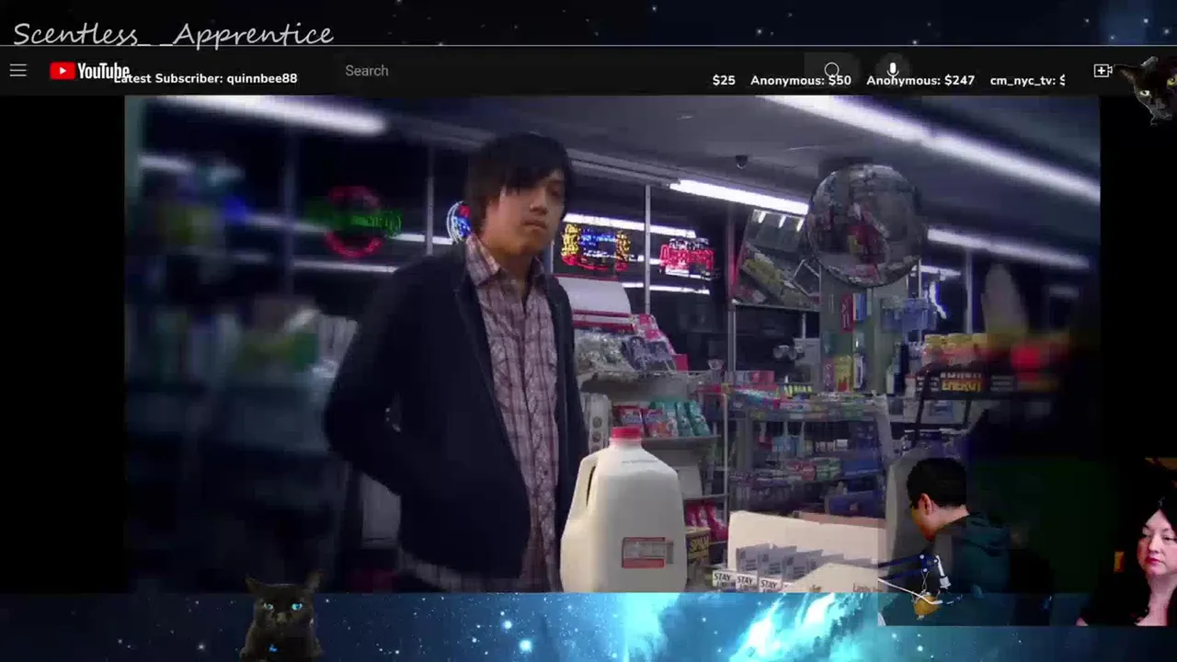
Task: Click the 'Latest Subscriber: quinnbee88' text
Action: pos(206,78)
